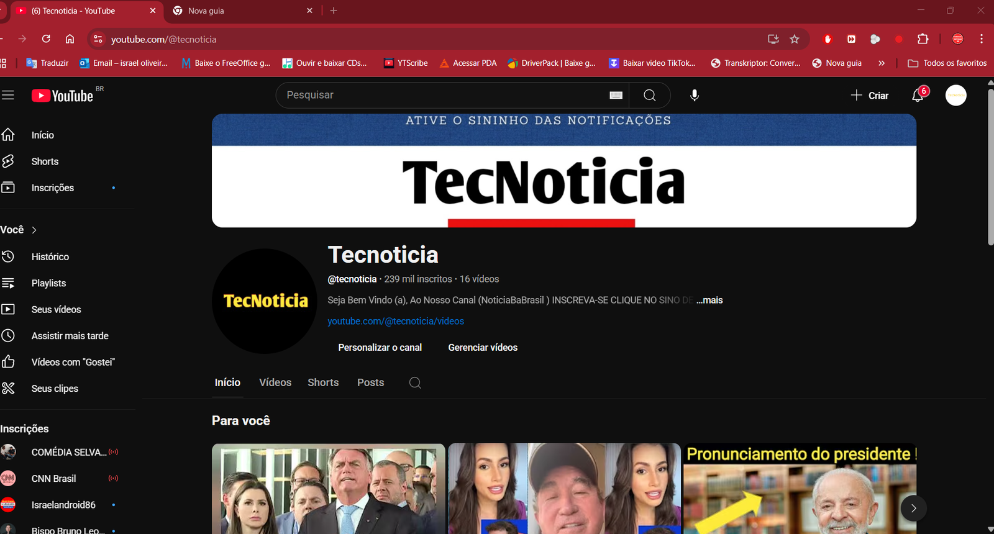Go to browser home page icon
Viewport: 994px width, 534px height.
(x=70, y=39)
